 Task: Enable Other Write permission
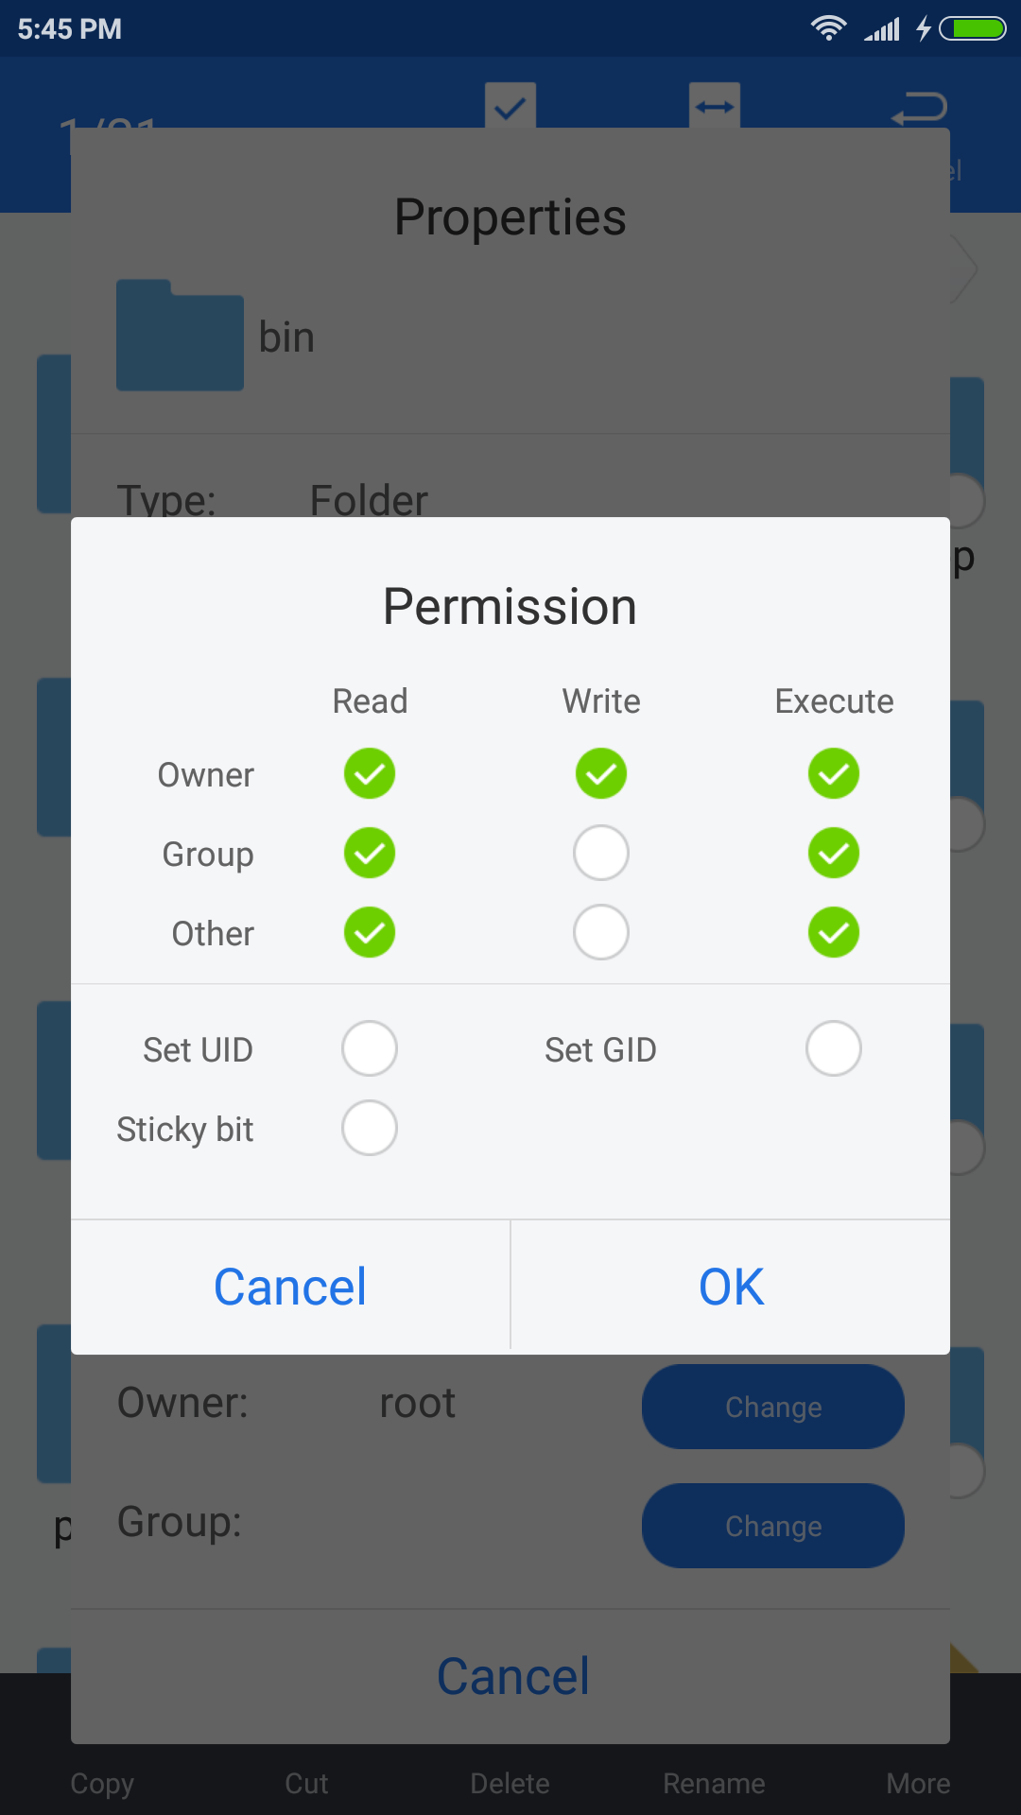(x=601, y=933)
